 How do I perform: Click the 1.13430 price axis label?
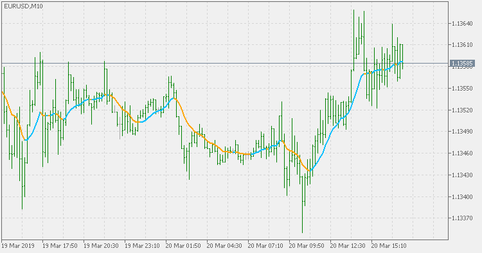click(462, 175)
